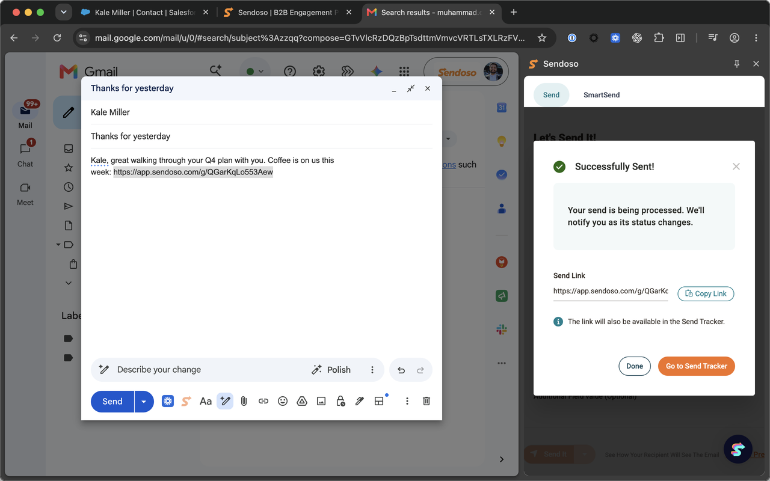This screenshot has height=481, width=770.
Task: Open the attach files paperclip icon
Action: click(244, 401)
